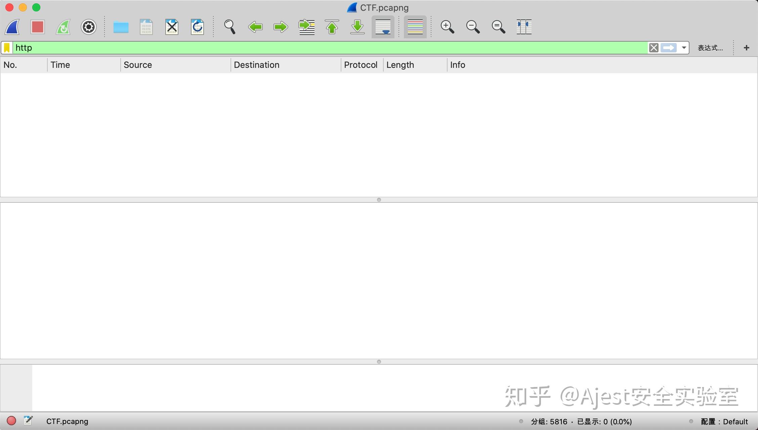Open the 表达式 expression dialog

(x=710, y=48)
